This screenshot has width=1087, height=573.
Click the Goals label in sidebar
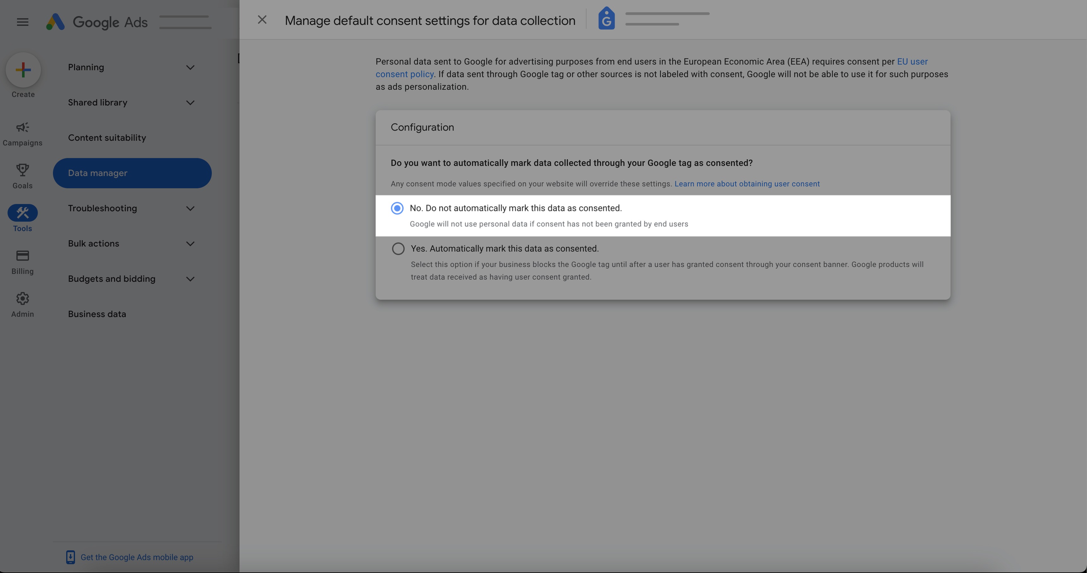(22, 186)
